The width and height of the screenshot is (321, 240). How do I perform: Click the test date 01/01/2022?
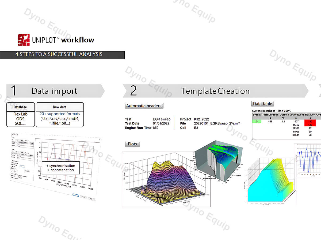[x=162, y=123]
